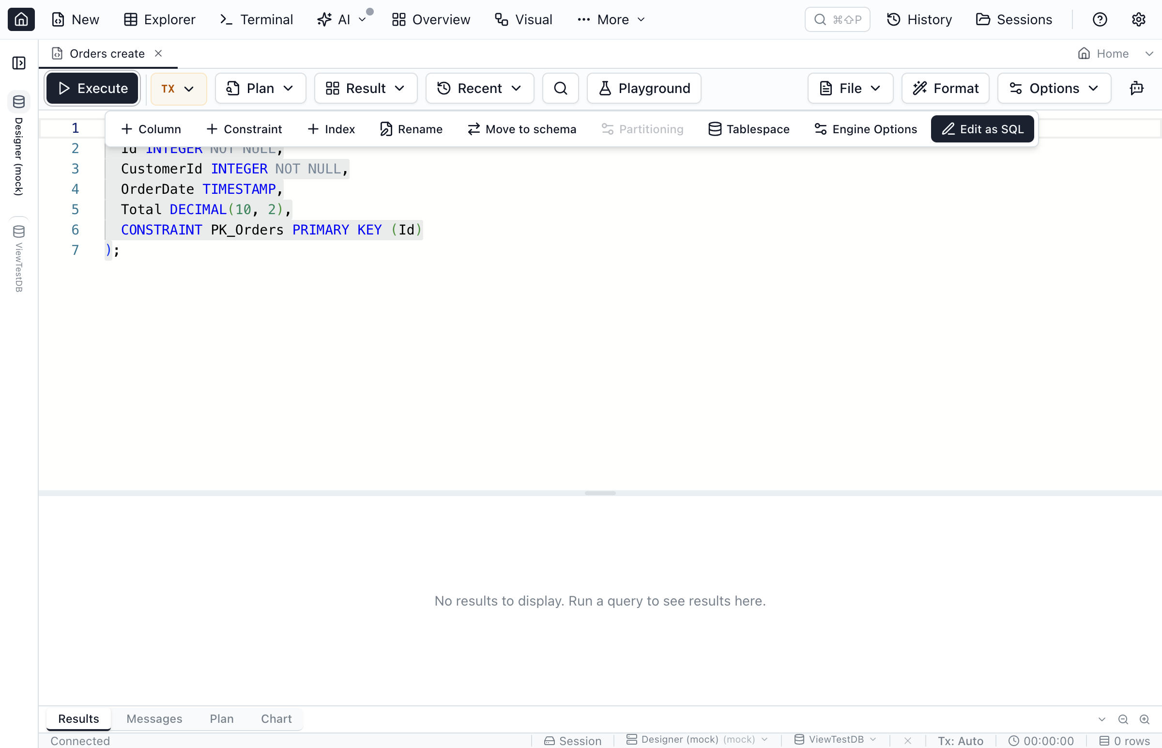Viewport: 1162px width, 748px height.
Task: Execute the current query
Action: point(92,88)
